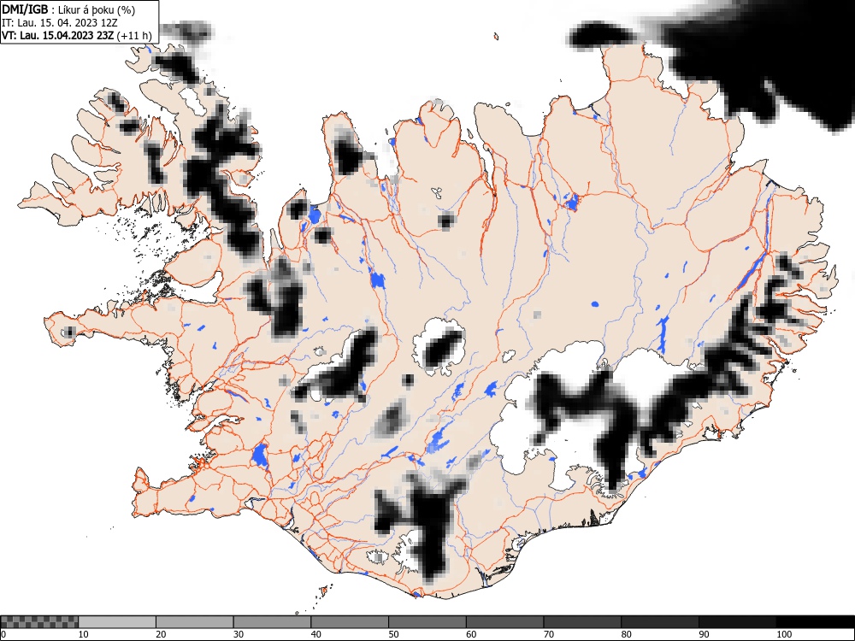
Task: Click the "60" scale label
Action: (470, 634)
